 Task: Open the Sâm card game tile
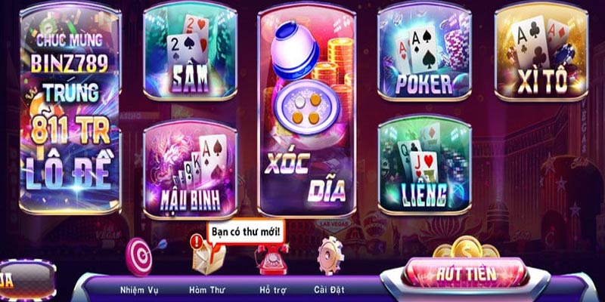(x=190, y=51)
